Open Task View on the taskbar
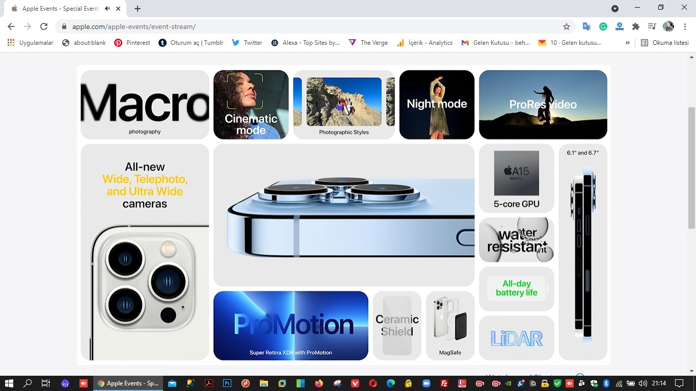Image resolution: width=696 pixels, height=391 pixels. (x=45, y=383)
